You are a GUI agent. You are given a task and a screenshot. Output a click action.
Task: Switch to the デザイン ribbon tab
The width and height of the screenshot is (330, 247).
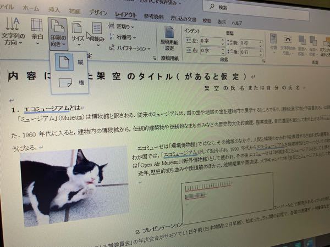(x=98, y=13)
